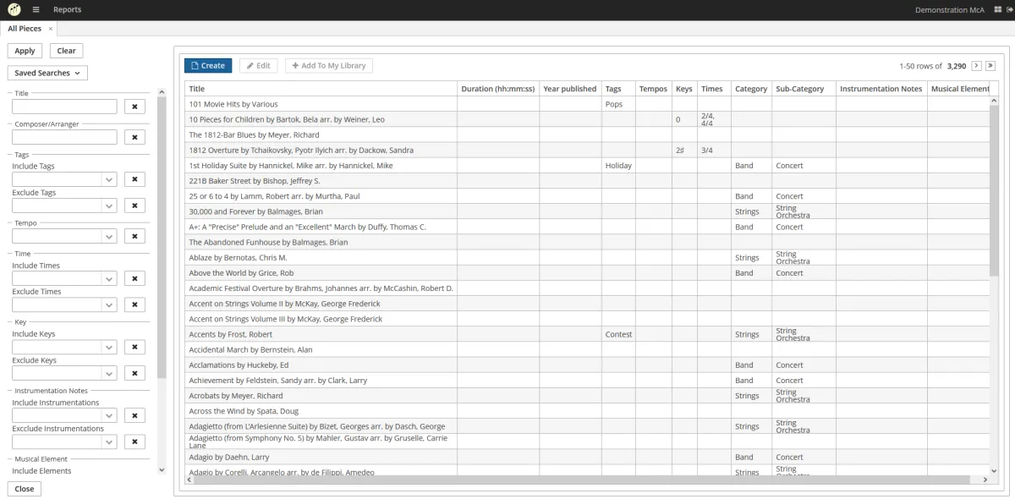The width and height of the screenshot is (1015, 499).
Task: Clear the Include Keys filter
Action: [x=134, y=347]
